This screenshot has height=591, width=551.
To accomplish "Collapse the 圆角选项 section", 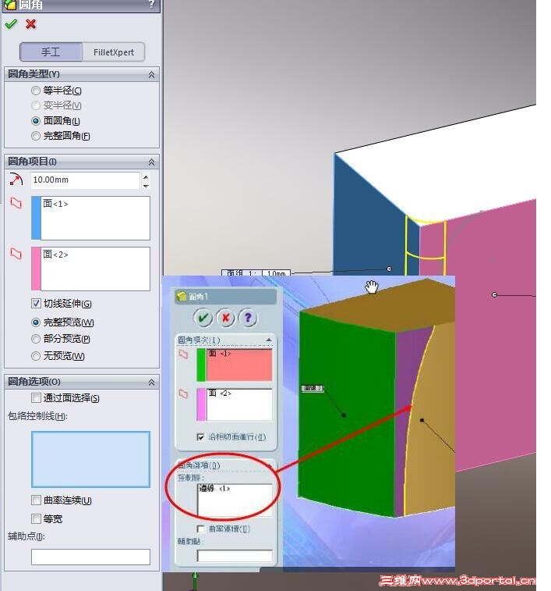I will [x=151, y=383].
